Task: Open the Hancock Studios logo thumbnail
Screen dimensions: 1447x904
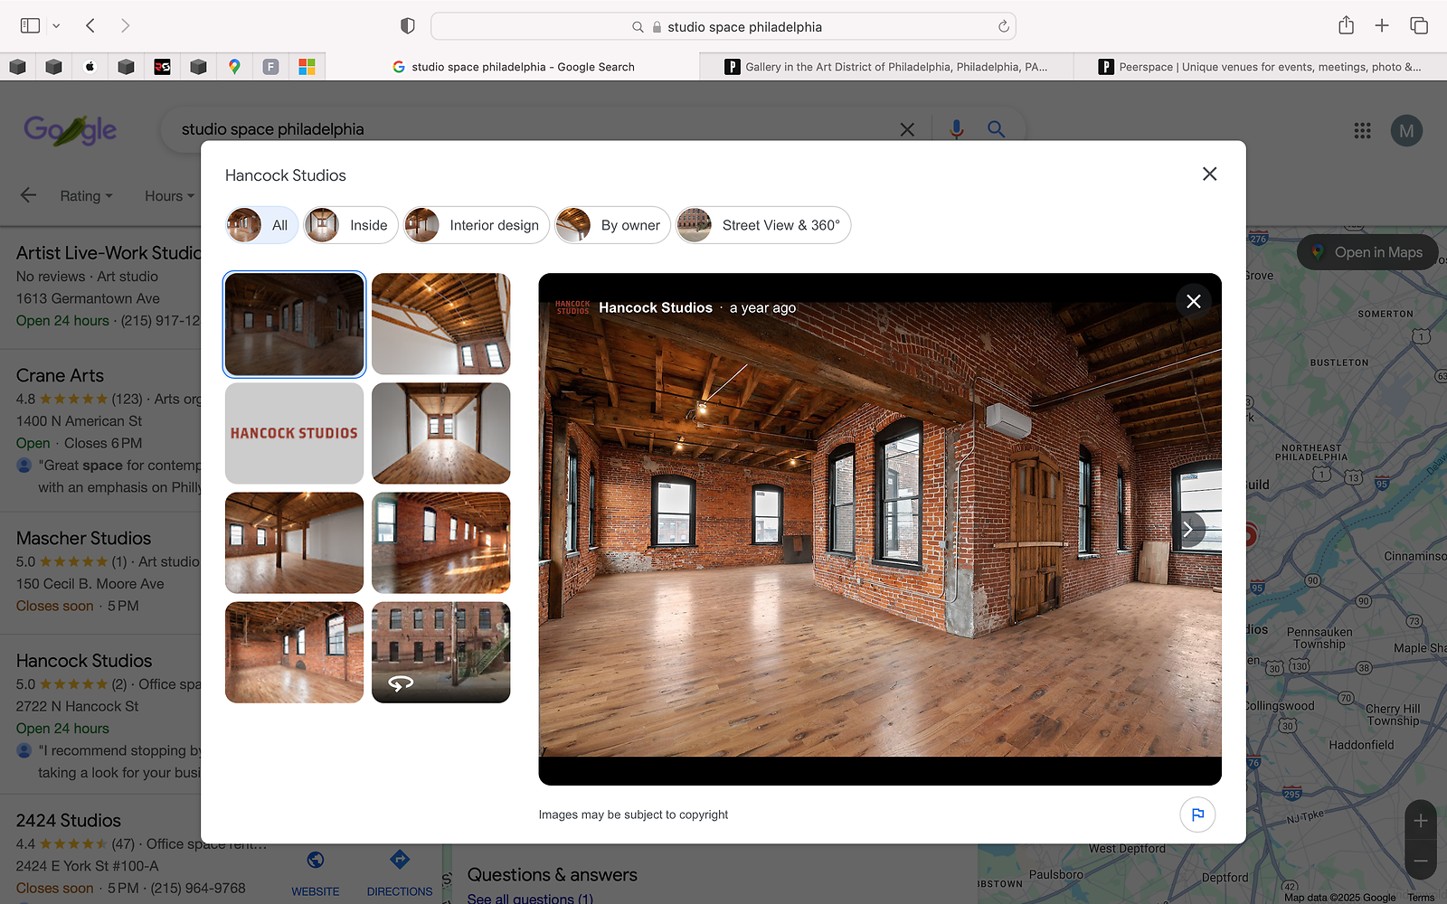Action: pos(294,433)
